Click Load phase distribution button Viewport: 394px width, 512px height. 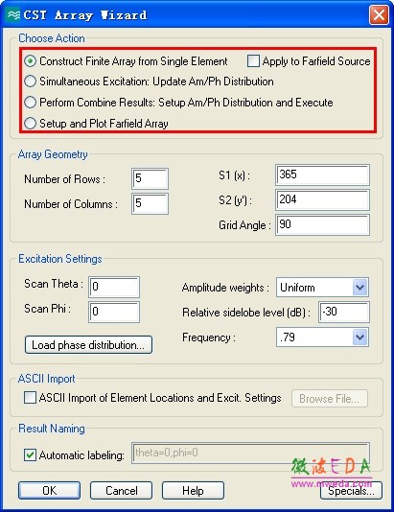(x=88, y=345)
